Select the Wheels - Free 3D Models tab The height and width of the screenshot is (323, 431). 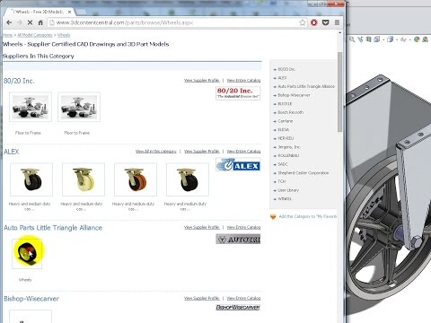click(x=39, y=12)
